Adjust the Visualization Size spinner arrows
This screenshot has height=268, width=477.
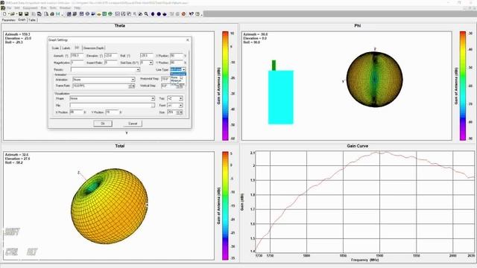180,112
